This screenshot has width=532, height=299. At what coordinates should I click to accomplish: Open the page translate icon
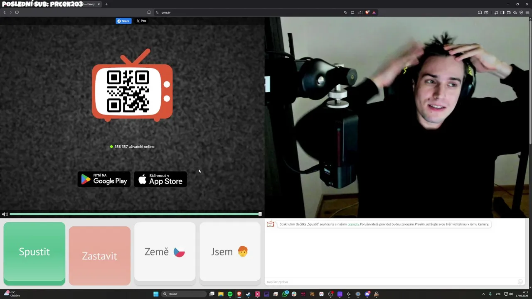345,12
